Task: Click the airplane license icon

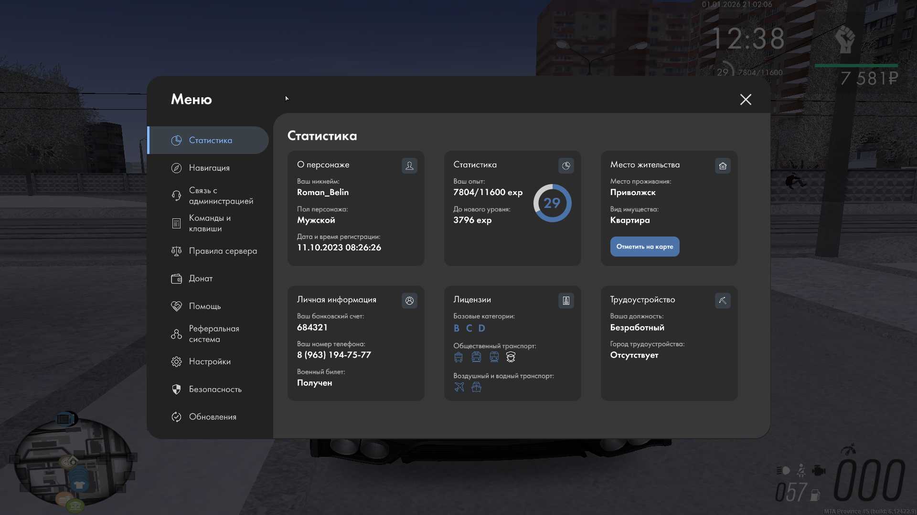Action: (459, 387)
